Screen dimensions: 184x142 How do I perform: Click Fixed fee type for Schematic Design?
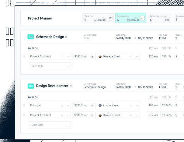click(x=162, y=38)
